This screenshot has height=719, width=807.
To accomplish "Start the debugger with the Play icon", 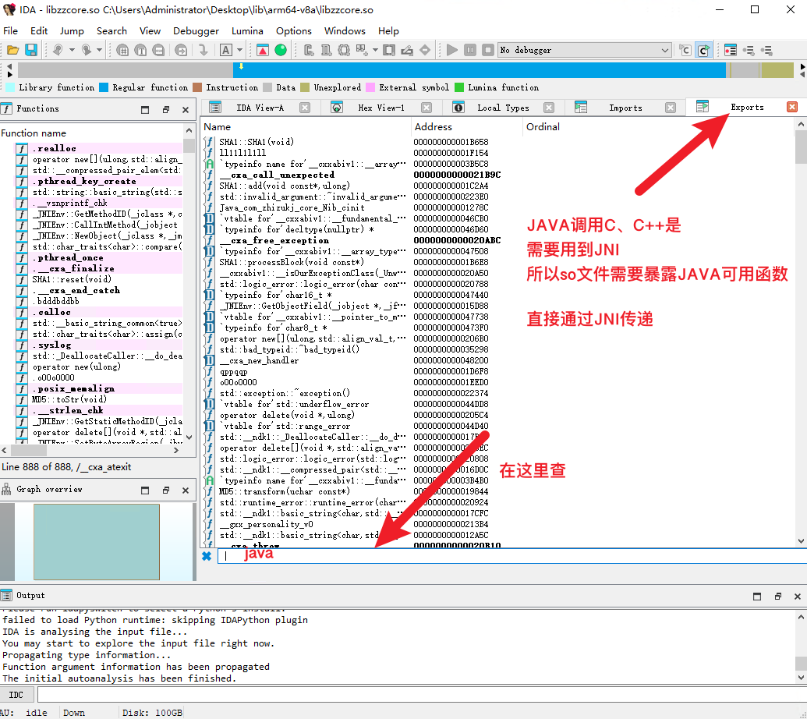I will coord(452,50).
